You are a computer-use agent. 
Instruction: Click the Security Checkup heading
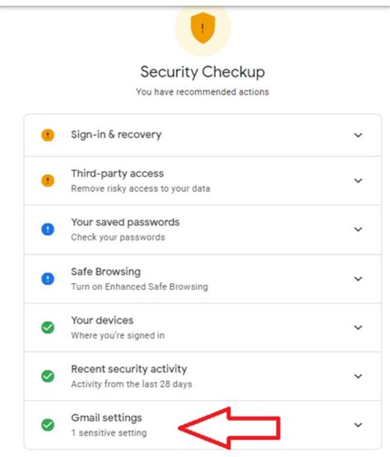coord(202,72)
